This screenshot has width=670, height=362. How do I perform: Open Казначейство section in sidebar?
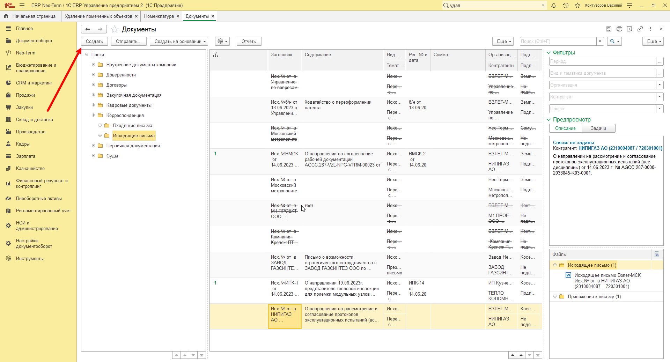pos(30,168)
